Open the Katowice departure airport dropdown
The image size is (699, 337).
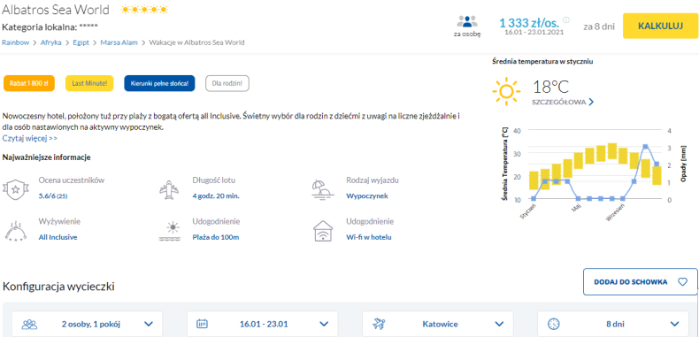pyautogui.click(x=438, y=324)
